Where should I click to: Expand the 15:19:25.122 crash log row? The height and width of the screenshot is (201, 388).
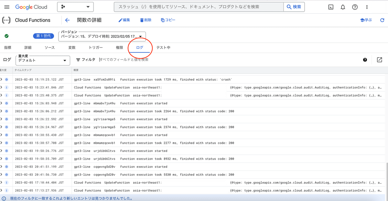[x=1, y=79]
